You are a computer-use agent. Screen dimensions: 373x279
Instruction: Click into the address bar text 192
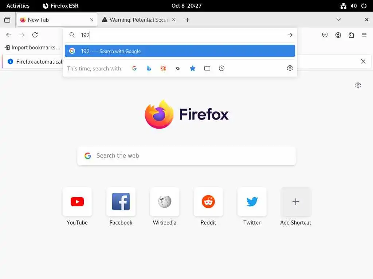coord(85,35)
